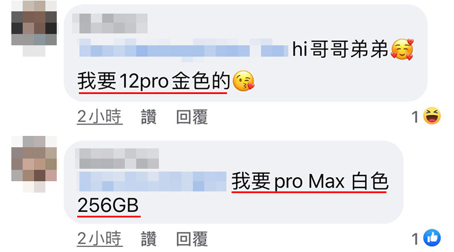Reply to the 12pro comment via 回覆
The width and height of the screenshot is (454, 252).
pyautogui.click(x=192, y=117)
